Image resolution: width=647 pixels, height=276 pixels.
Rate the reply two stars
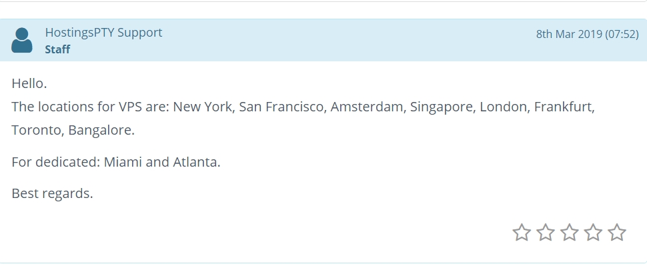546,233
